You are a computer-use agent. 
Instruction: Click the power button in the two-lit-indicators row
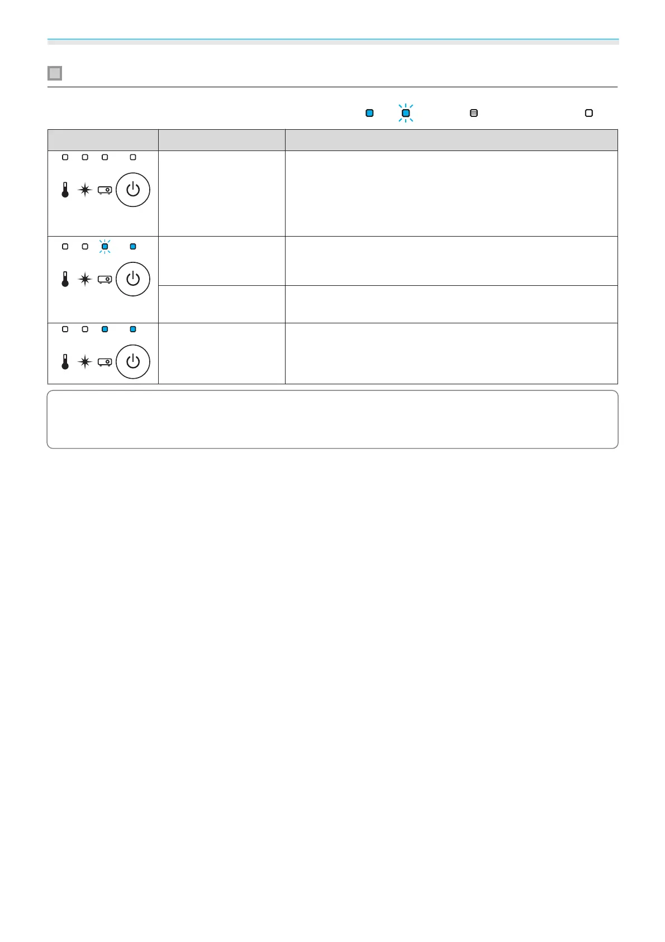(x=133, y=362)
